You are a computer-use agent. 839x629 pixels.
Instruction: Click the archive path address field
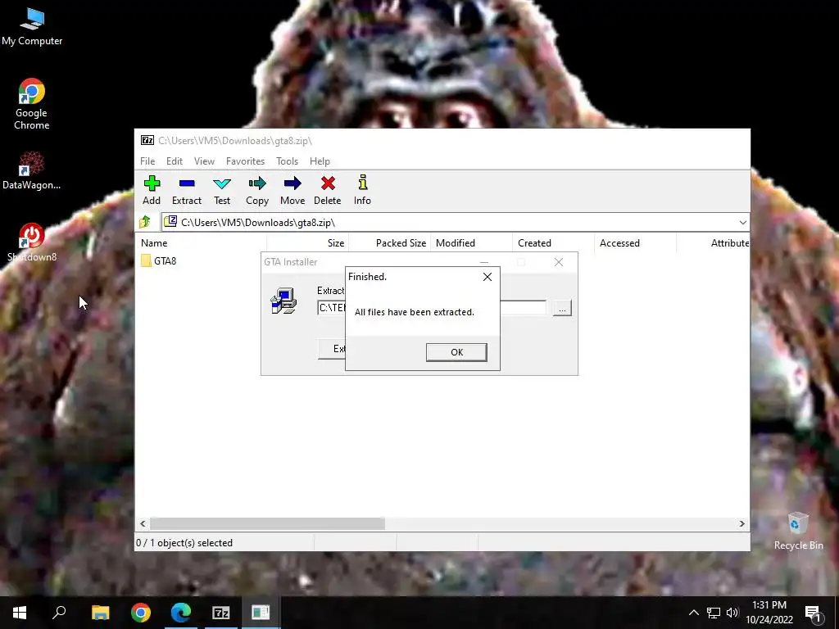point(455,223)
